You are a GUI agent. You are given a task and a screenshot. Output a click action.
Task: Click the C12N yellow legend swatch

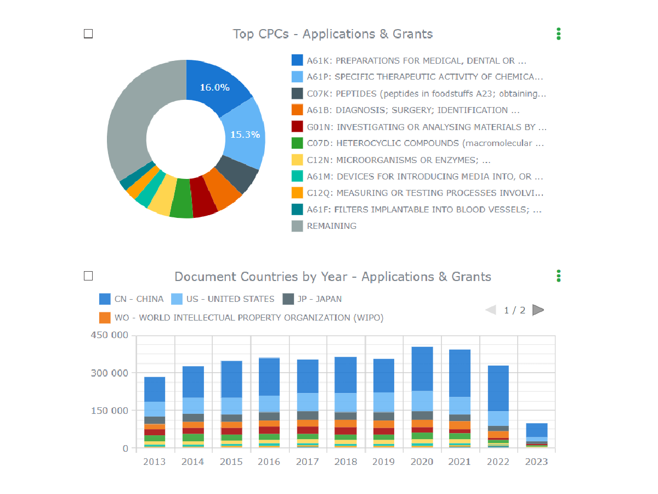(x=297, y=160)
